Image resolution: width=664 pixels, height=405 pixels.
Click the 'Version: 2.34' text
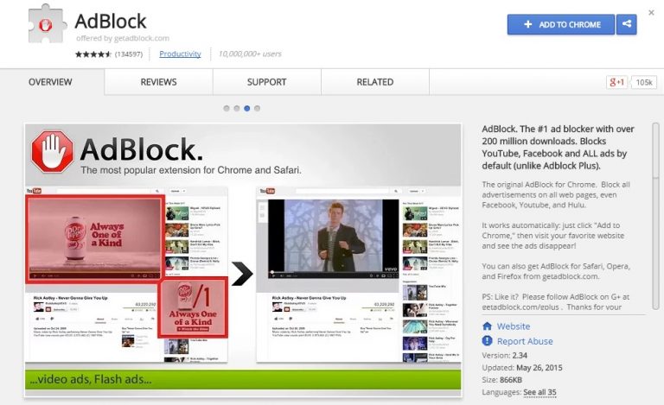pos(504,355)
